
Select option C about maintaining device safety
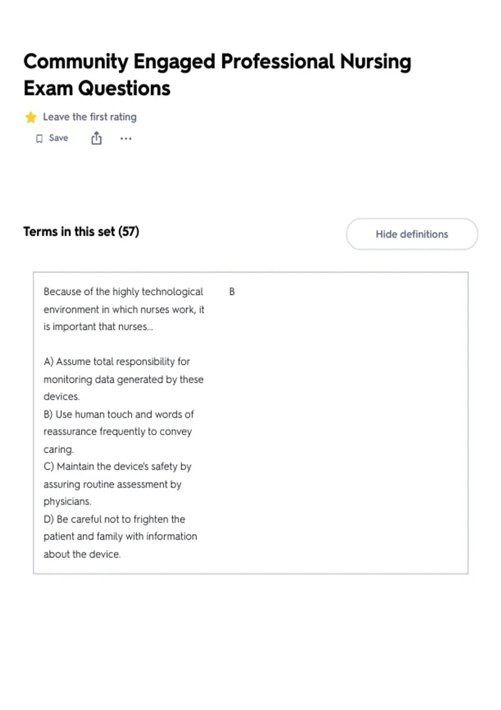[x=117, y=484]
